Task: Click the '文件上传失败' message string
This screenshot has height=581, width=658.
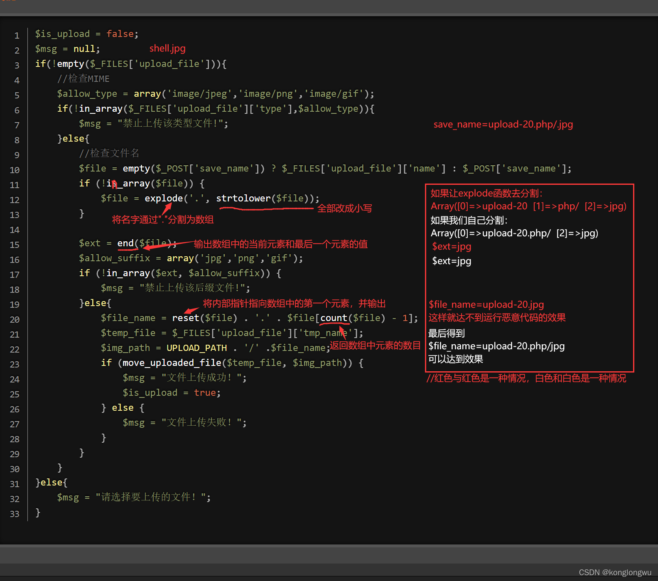Action: click(x=201, y=422)
